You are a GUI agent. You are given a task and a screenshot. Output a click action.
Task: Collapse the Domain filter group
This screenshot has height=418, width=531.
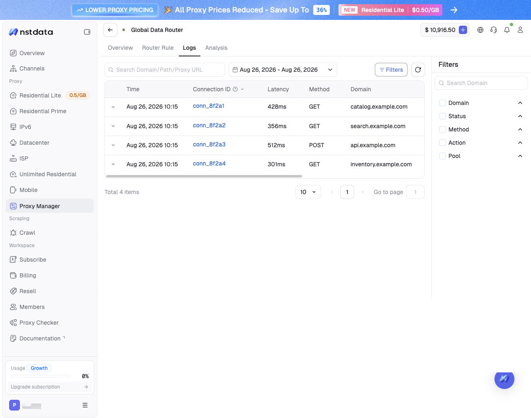coord(520,103)
